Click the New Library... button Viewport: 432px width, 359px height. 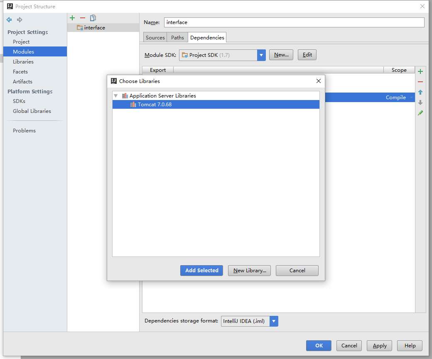(249, 270)
